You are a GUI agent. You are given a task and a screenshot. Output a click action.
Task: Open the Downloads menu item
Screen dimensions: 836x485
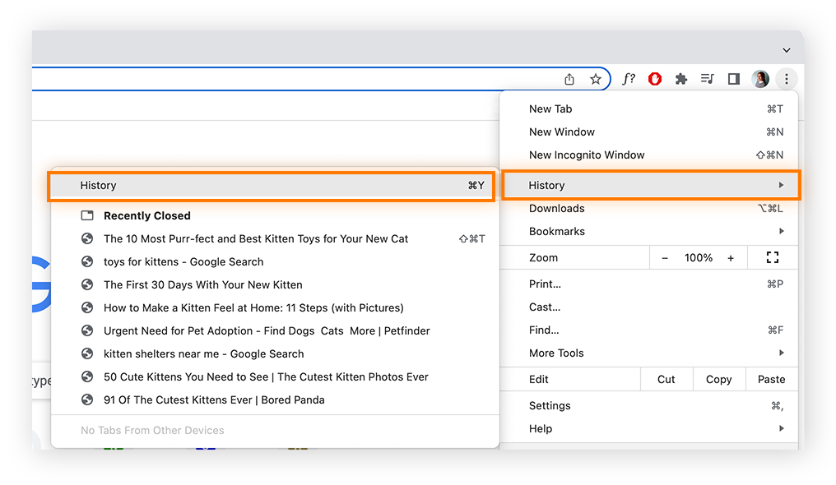pyautogui.click(x=556, y=208)
